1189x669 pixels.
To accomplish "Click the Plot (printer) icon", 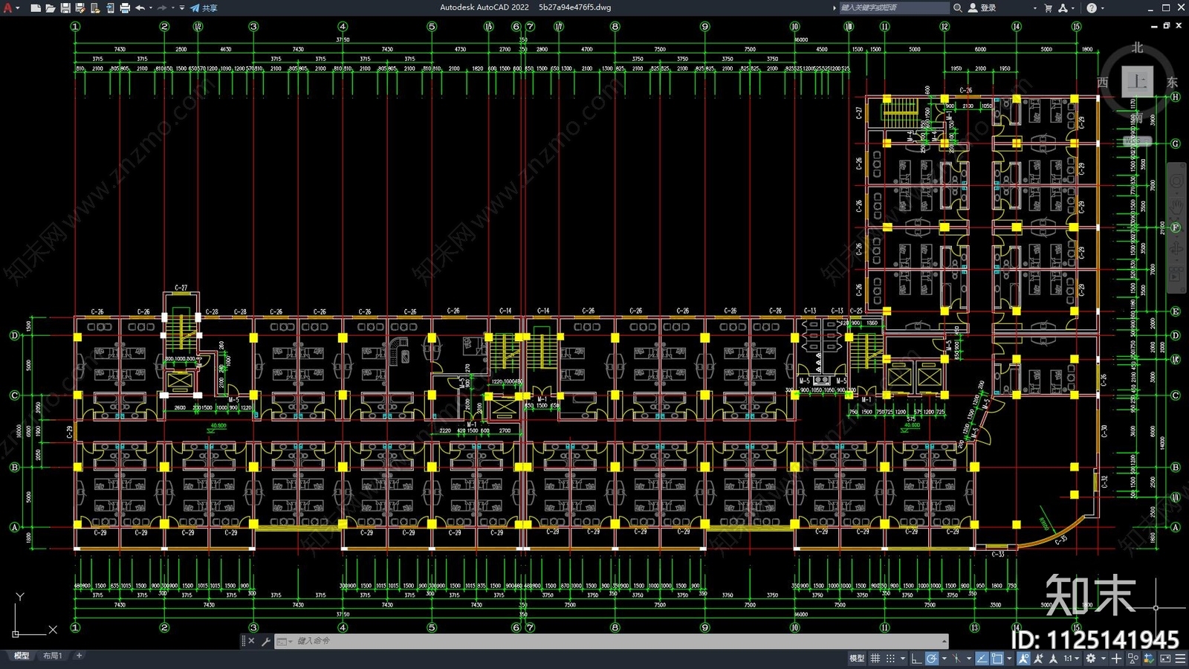I will (x=125, y=8).
